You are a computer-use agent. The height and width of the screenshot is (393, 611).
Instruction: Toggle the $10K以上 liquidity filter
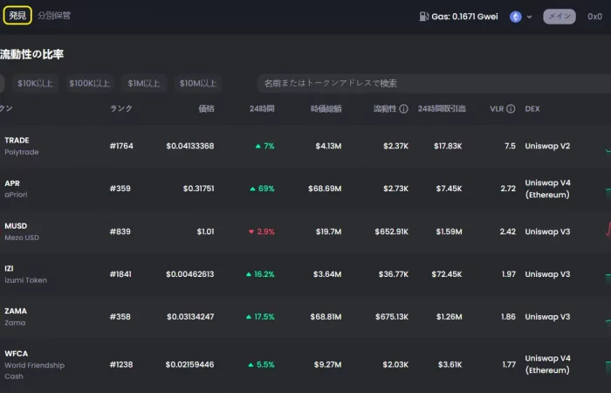pos(35,83)
